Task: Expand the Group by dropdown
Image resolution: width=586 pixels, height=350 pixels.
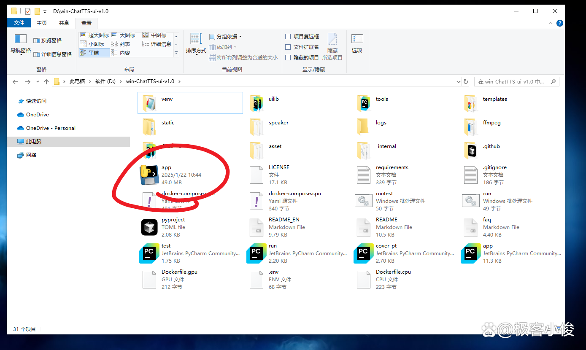Action: click(x=226, y=37)
